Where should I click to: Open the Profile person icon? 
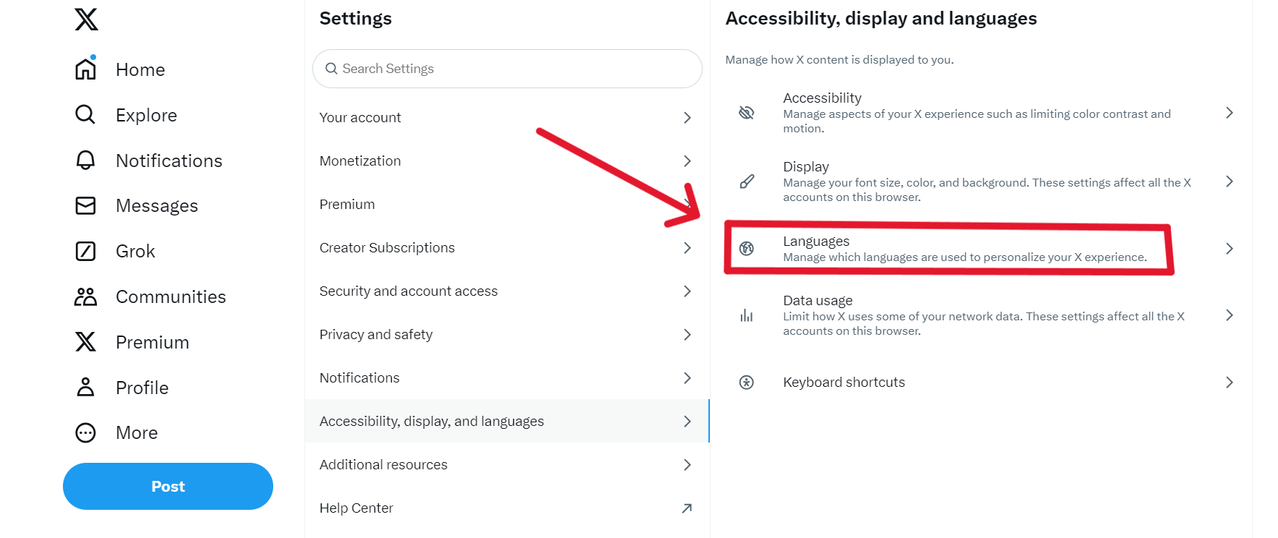pyautogui.click(x=85, y=387)
